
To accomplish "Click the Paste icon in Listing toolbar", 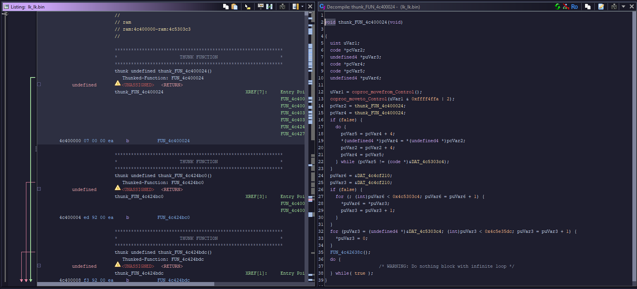I will click(234, 7).
